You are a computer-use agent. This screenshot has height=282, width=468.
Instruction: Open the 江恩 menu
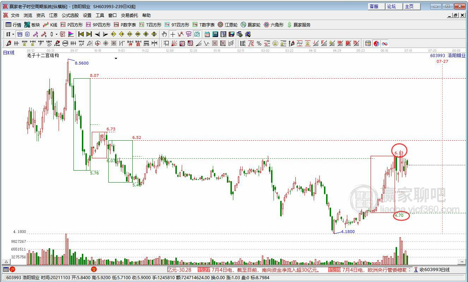tap(53, 16)
